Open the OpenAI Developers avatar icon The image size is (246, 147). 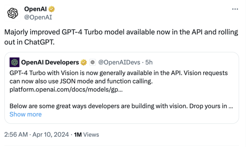pyautogui.click(x=15, y=62)
